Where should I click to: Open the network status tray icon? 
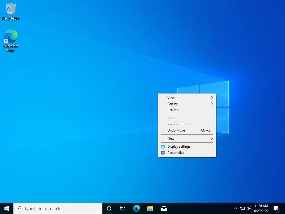point(242,208)
